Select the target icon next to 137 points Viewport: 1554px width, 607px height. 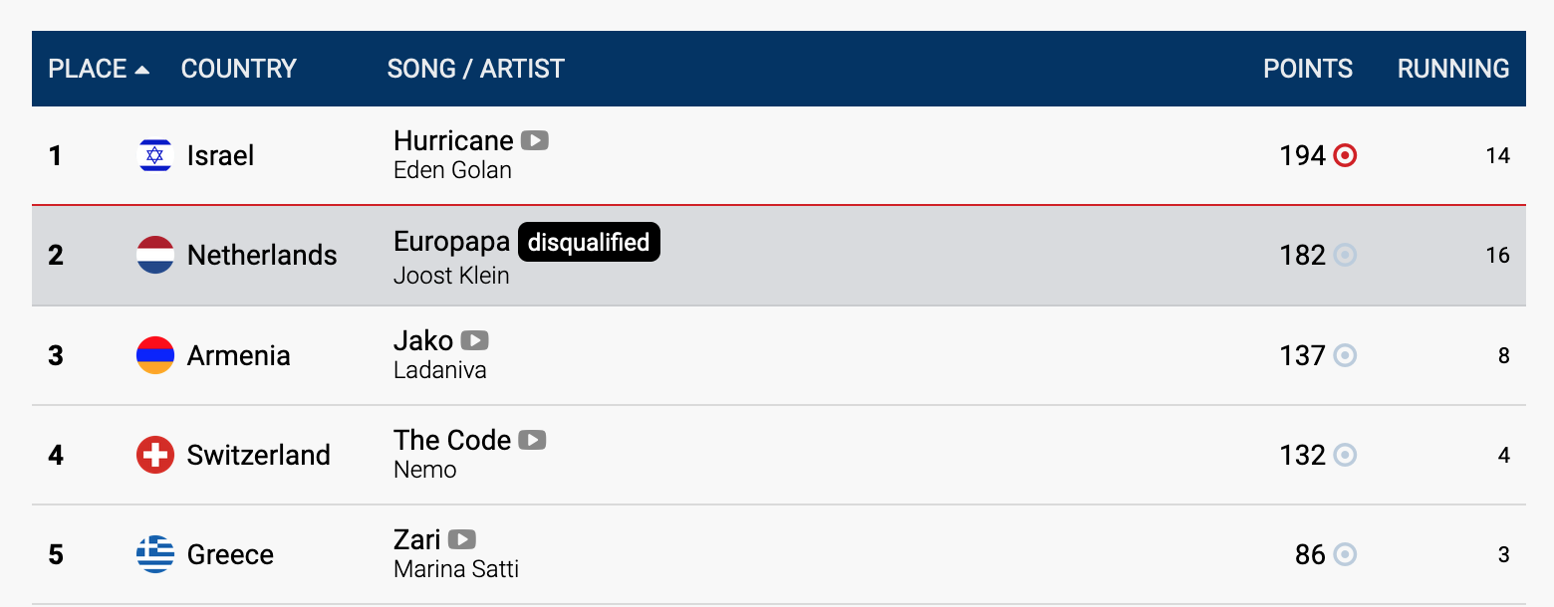pos(1345,355)
